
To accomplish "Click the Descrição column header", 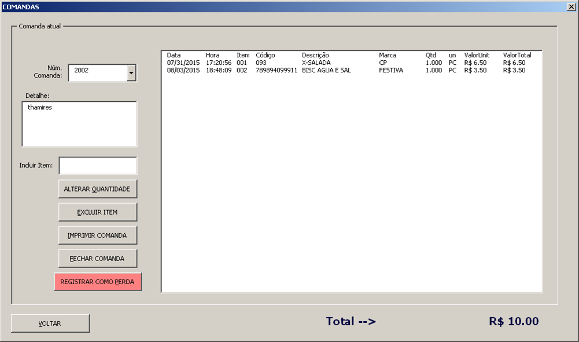I will click(x=315, y=55).
